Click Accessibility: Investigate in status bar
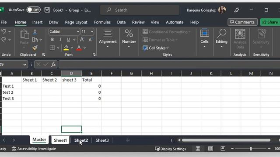Screen dimensions: 280x157 (x=34, y=149)
